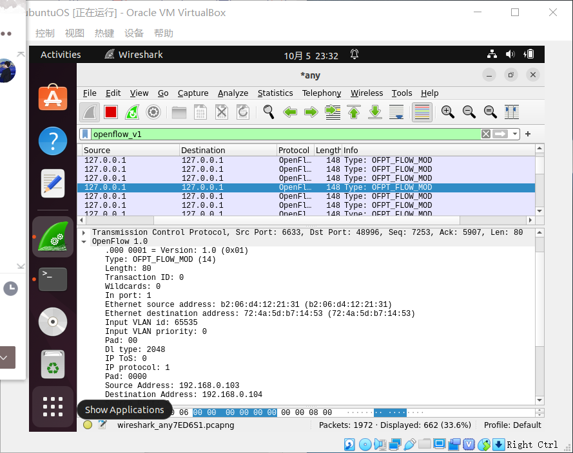Screen dimensions: 573x453
Task: Open the VirtualBox 设备 menu
Action: pyautogui.click(x=134, y=33)
